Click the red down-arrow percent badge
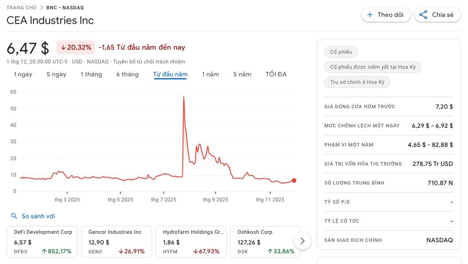The width and height of the screenshot is (468, 264). 75,47
